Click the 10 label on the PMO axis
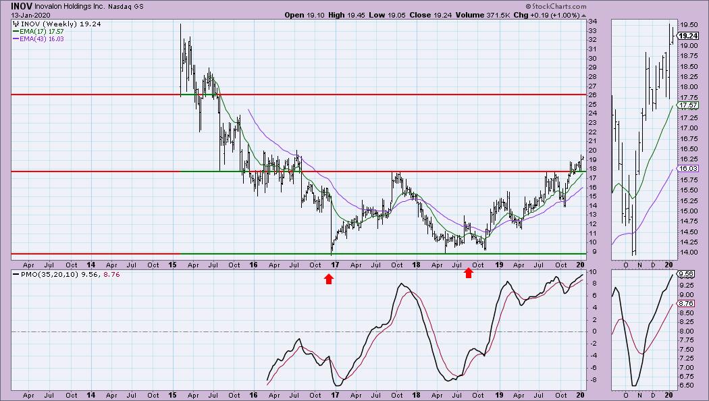 point(592,271)
